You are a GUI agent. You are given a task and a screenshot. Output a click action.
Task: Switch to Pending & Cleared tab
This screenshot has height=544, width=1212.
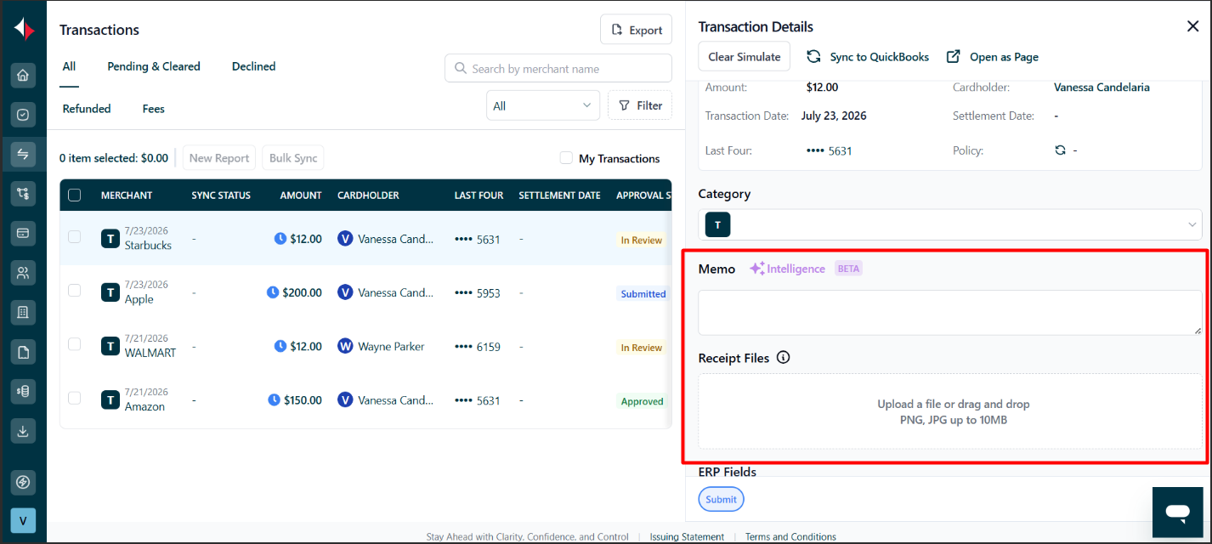[x=154, y=66]
